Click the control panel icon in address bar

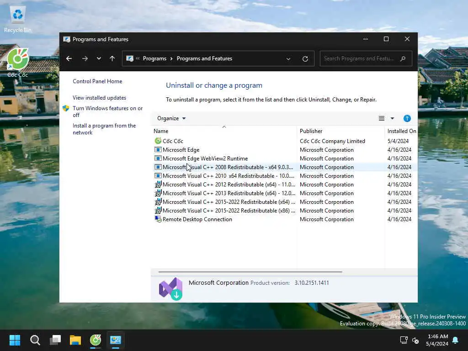(x=129, y=58)
